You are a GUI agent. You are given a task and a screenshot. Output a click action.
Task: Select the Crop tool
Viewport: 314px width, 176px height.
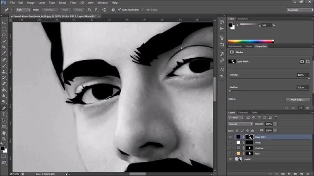coord(4,47)
